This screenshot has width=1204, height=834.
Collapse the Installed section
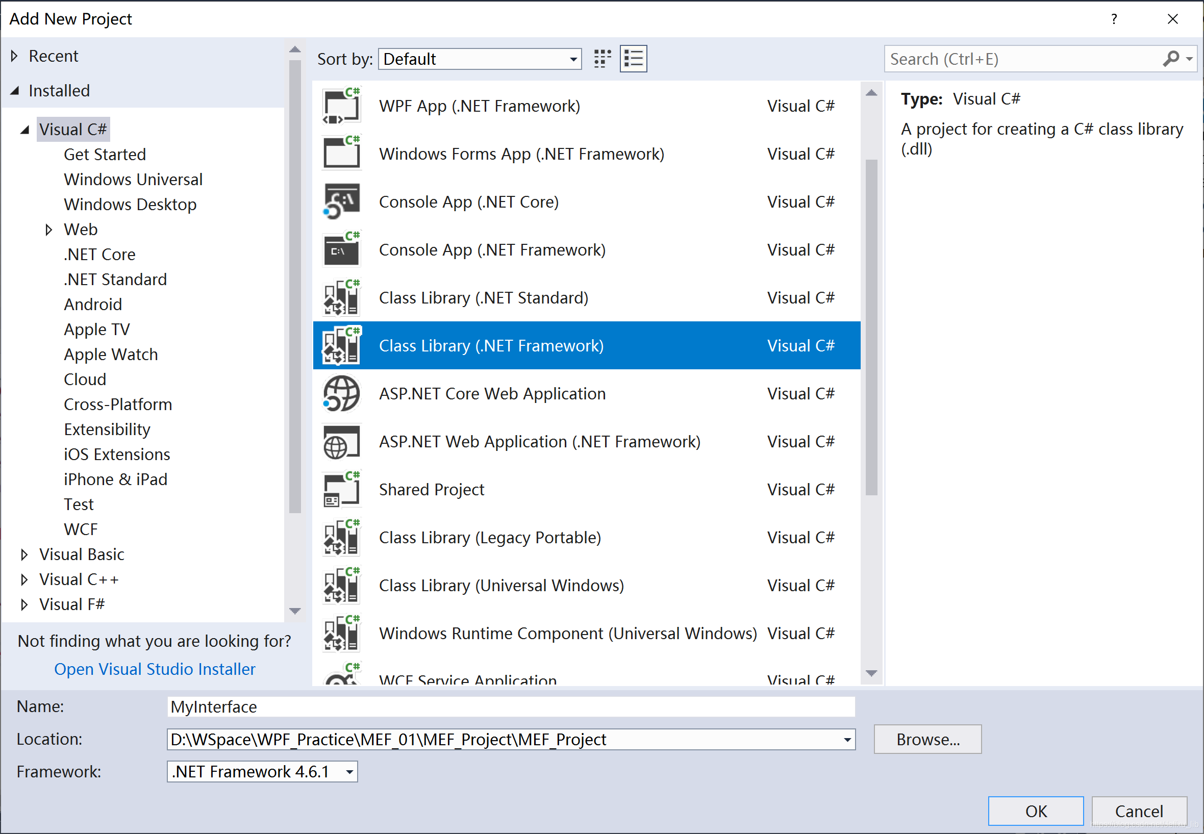pyautogui.click(x=15, y=91)
